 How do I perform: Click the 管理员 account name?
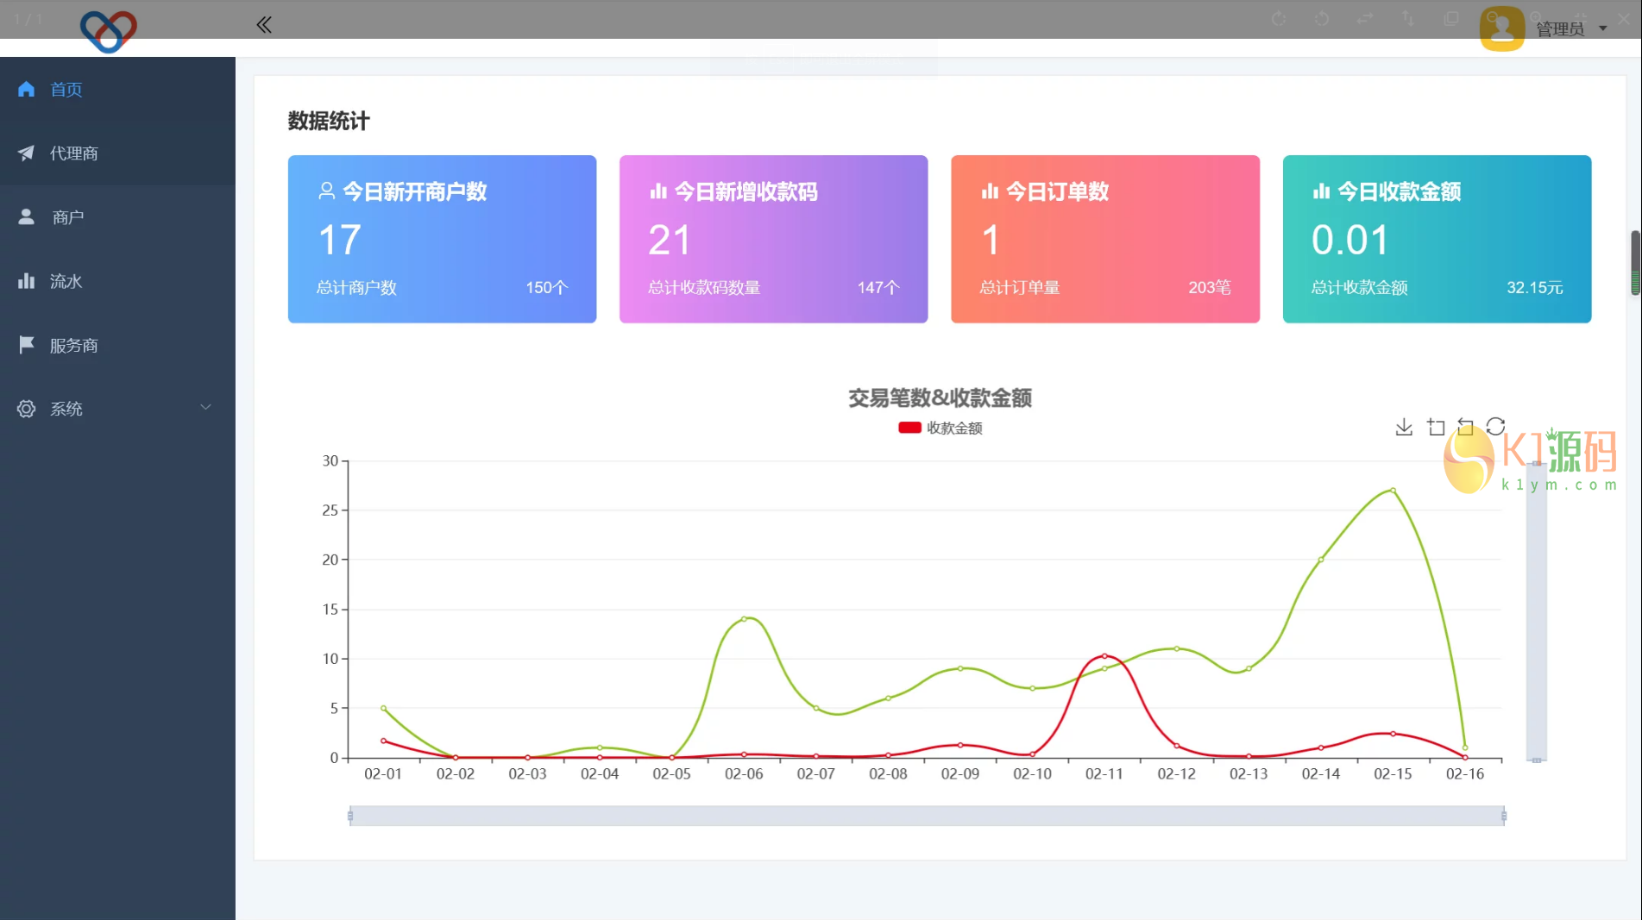[x=1560, y=29]
